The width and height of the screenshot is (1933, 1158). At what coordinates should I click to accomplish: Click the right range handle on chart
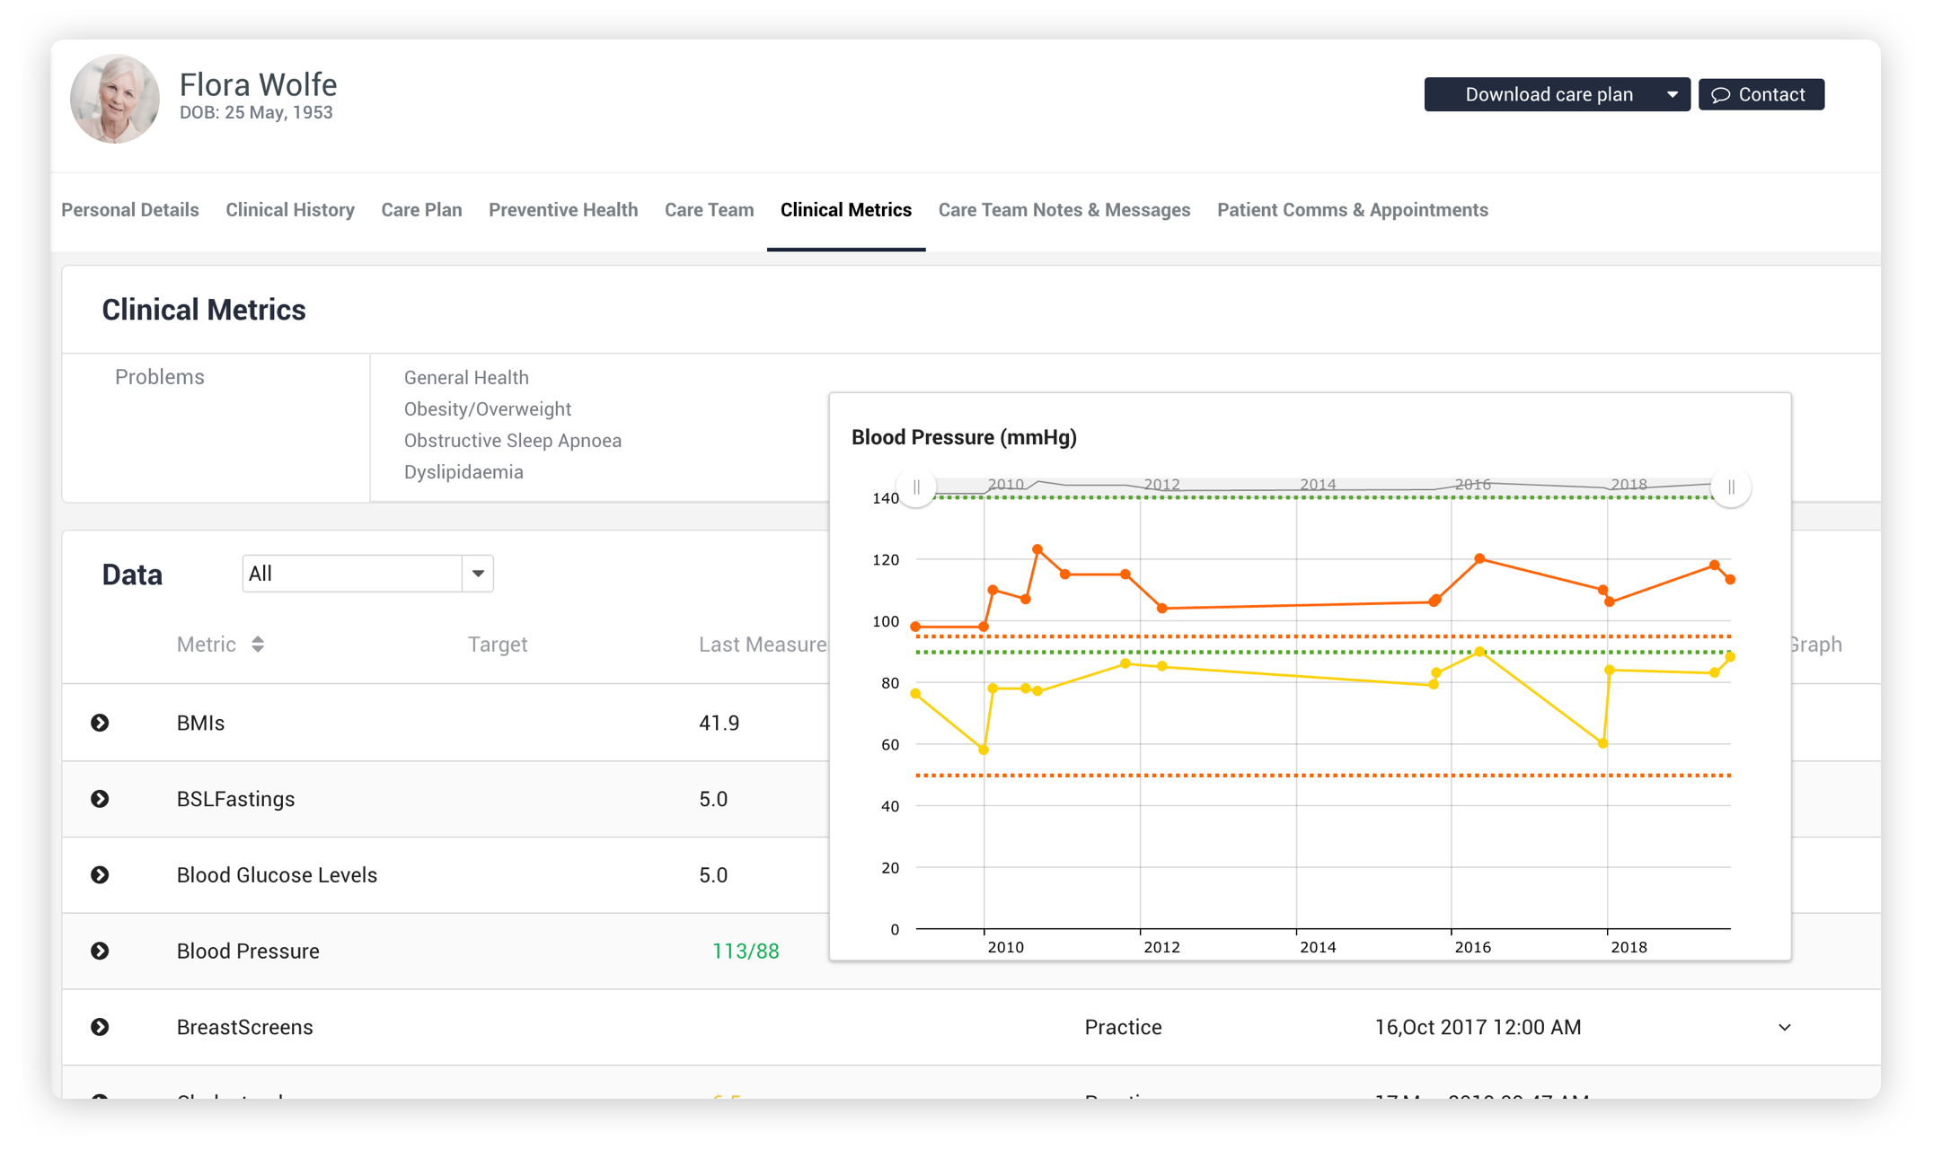tap(1731, 487)
